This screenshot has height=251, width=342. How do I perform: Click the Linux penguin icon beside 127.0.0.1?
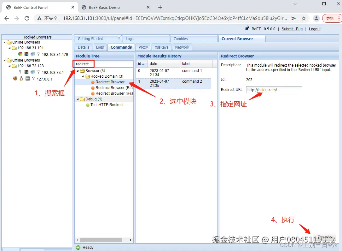click(21, 78)
